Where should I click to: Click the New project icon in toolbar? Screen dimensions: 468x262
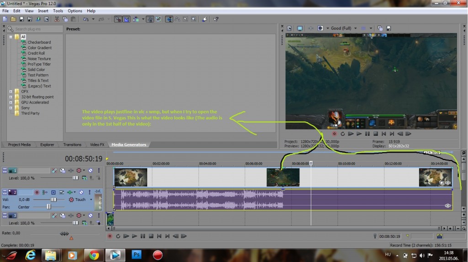click(x=5, y=19)
